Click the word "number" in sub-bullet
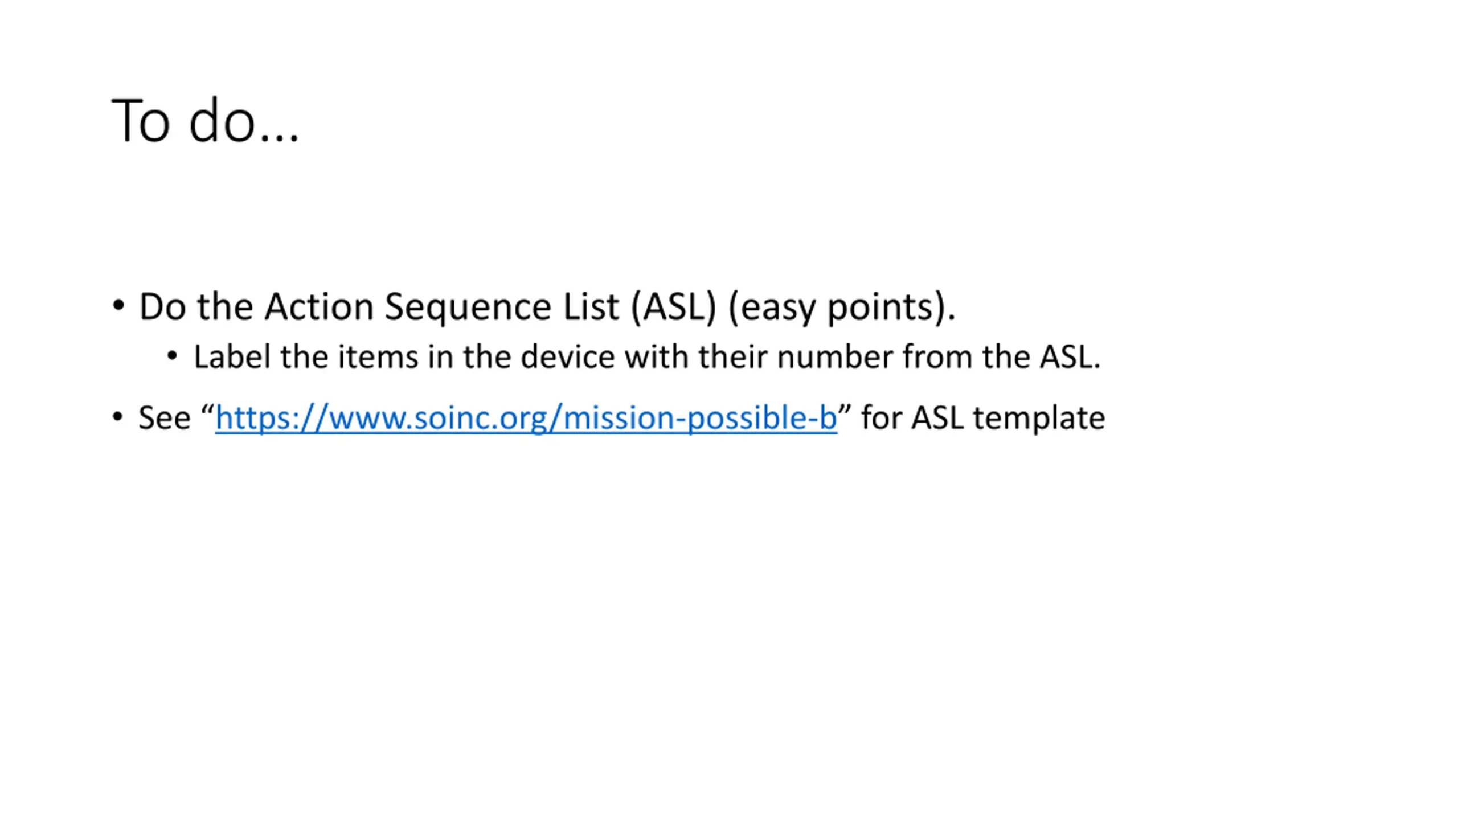Viewport: 1458px width, 820px height. [835, 357]
